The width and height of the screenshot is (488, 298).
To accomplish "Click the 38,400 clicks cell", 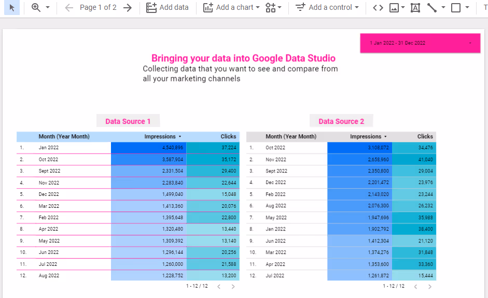I will (414, 229).
